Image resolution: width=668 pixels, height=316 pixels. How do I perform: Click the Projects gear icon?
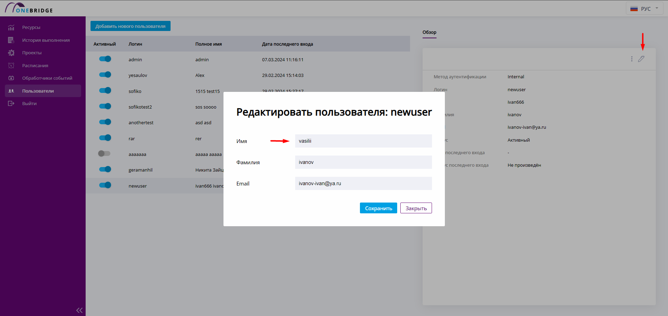[x=11, y=53]
